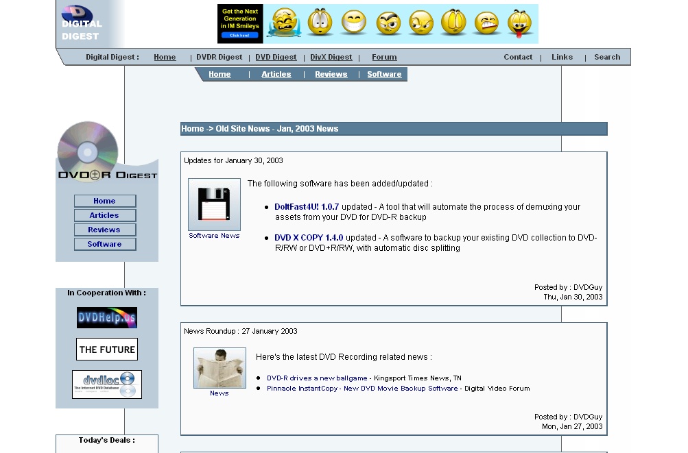The width and height of the screenshot is (688, 453).
Task: Open the dvdloc database banner
Action: (107, 384)
